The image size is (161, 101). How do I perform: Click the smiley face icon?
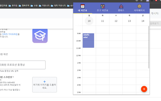coord(139,6)
